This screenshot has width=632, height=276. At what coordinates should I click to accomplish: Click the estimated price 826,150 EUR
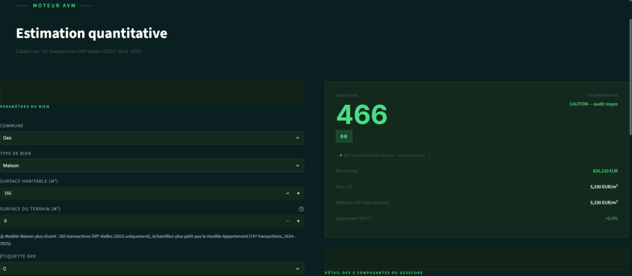tap(605, 171)
